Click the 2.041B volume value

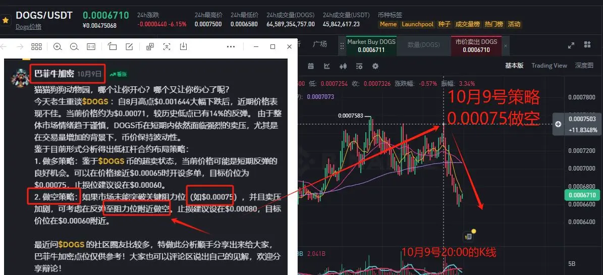[316, 253]
